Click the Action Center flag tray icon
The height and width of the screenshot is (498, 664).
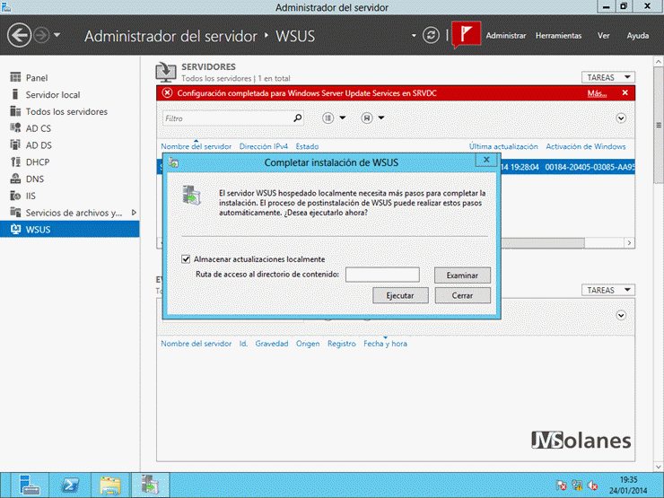(x=561, y=485)
